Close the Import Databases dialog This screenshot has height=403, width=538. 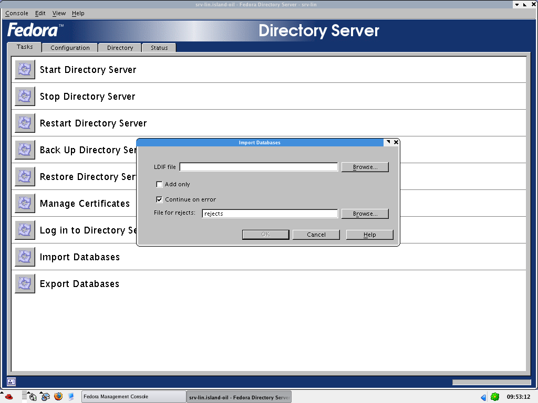pos(396,142)
